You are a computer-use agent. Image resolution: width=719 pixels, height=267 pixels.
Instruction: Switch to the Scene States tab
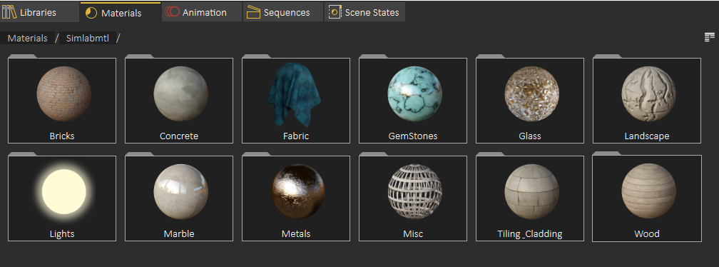(x=364, y=12)
